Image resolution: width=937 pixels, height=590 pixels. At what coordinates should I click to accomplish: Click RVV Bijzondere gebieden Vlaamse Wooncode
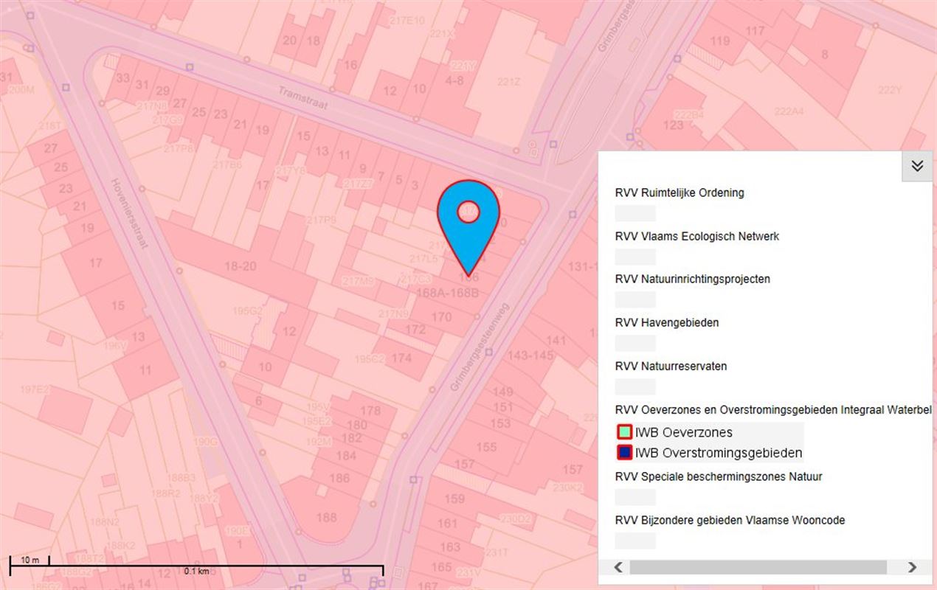[x=730, y=520]
